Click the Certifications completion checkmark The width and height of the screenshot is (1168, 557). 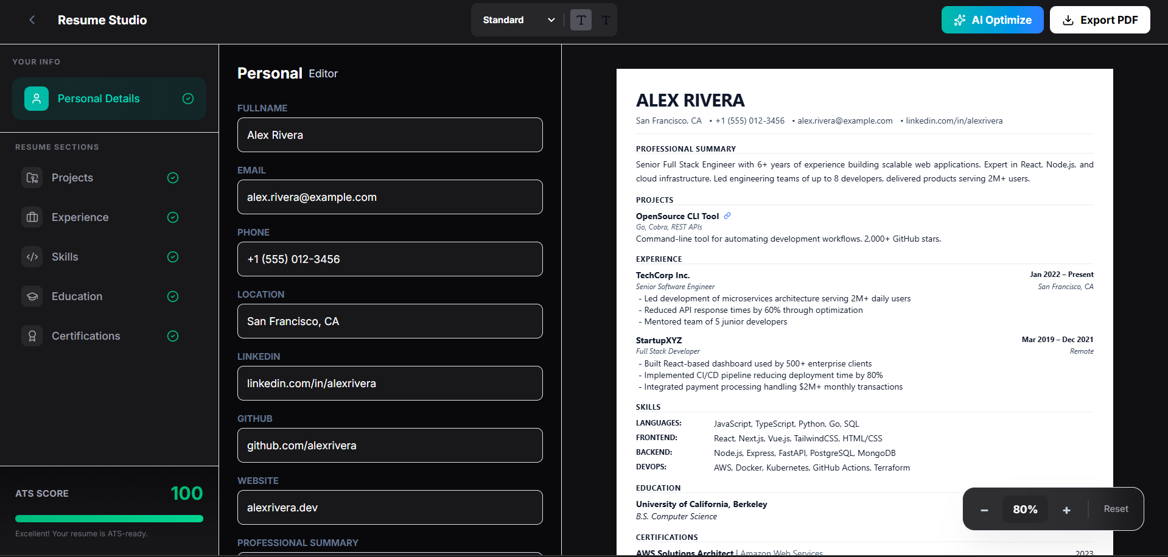173,336
